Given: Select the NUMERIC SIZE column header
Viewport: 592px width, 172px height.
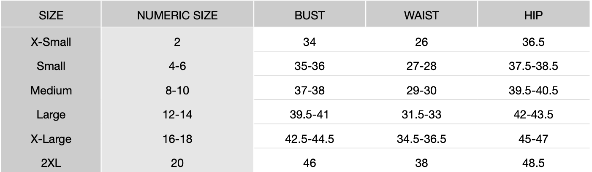Looking at the screenshot, I should tap(177, 16).
